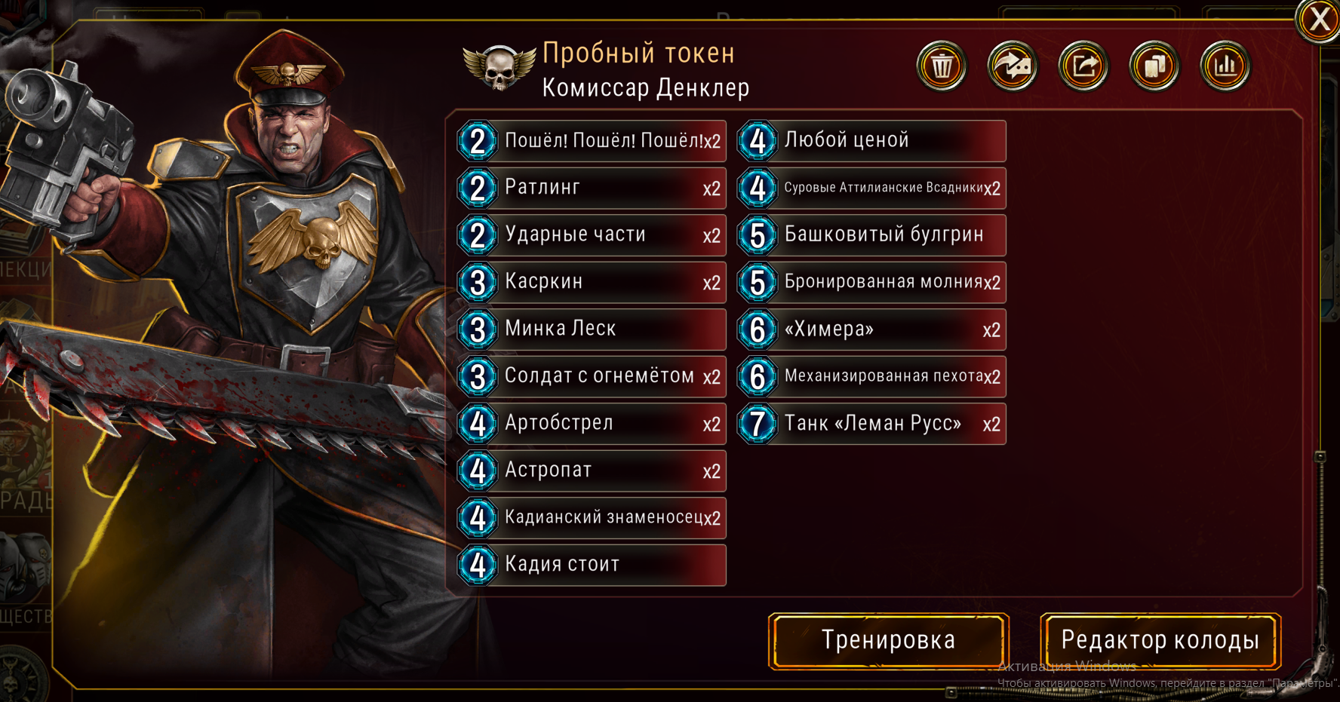
Task: Click the share deck arrow icon
Action: tap(1013, 66)
